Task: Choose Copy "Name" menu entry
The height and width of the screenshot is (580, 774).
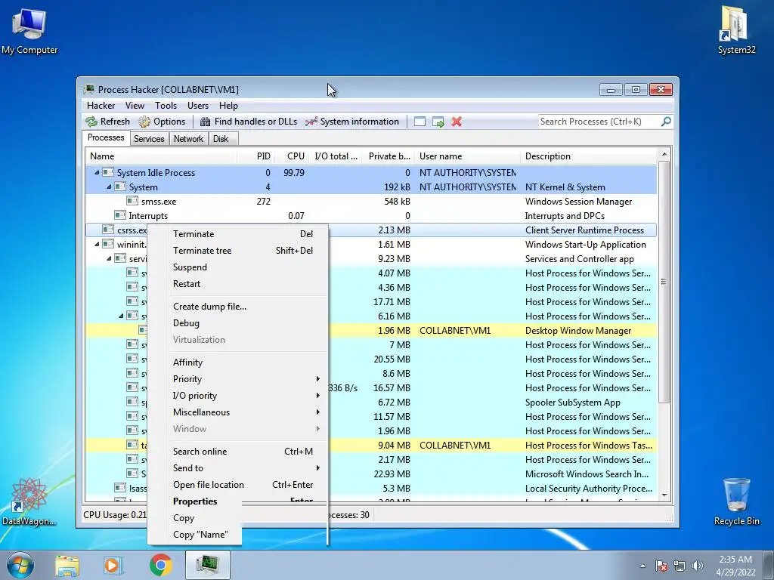Action: click(x=200, y=535)
